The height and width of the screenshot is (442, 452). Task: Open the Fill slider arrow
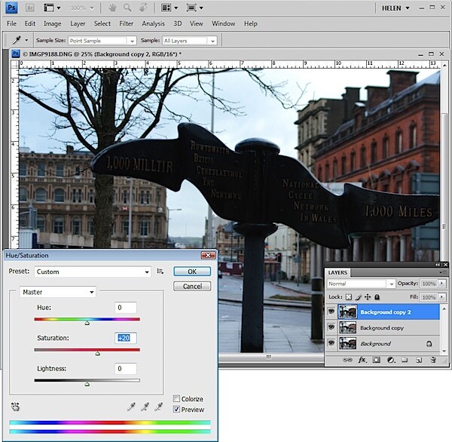click(441, 296)
